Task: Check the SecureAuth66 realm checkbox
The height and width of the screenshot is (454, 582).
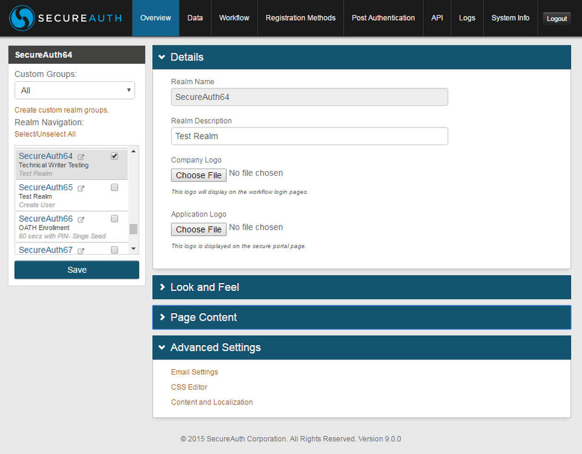Action: click(x=115, y=219)
